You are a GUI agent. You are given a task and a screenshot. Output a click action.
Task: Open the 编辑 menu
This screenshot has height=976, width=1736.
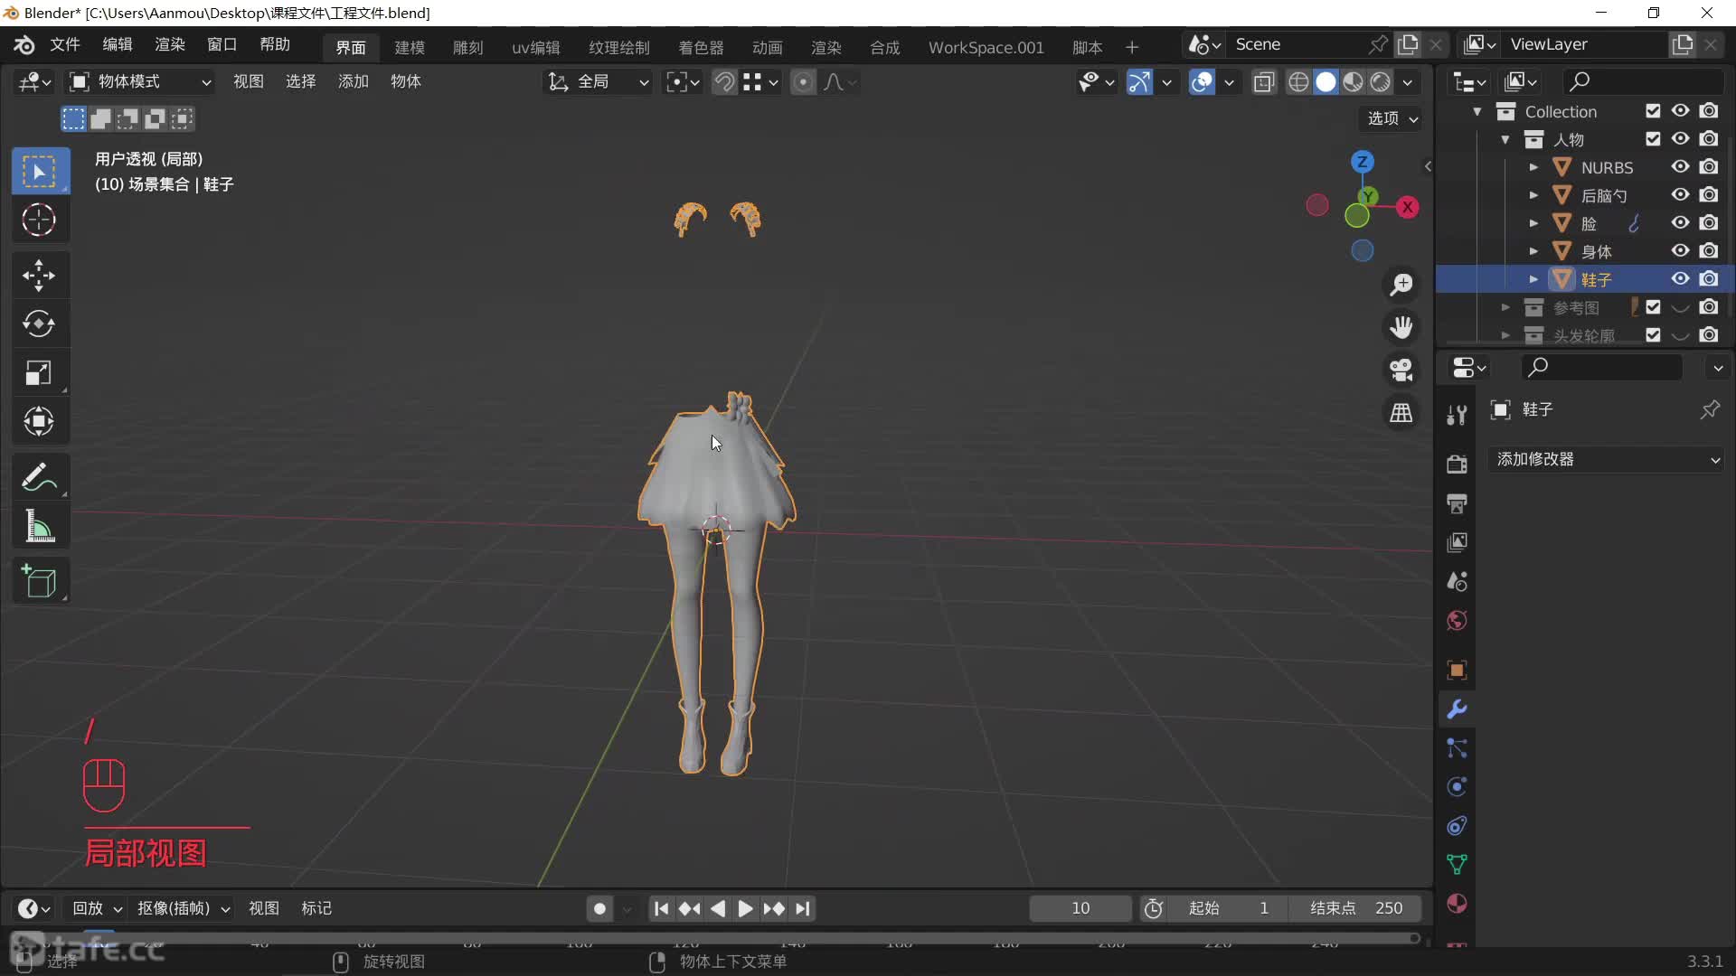click(118, 44)
